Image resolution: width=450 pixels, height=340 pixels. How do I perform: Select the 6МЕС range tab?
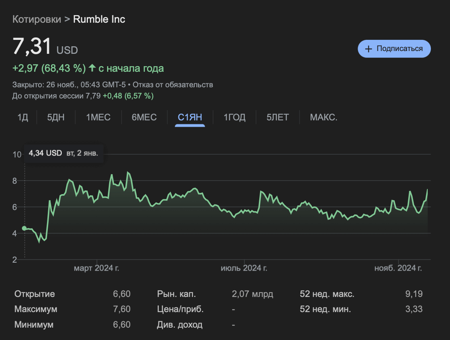point(144,118)
